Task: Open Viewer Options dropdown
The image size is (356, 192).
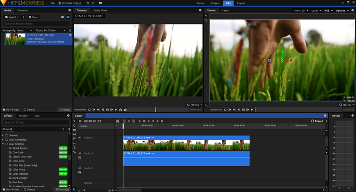Action: (342, 11)
